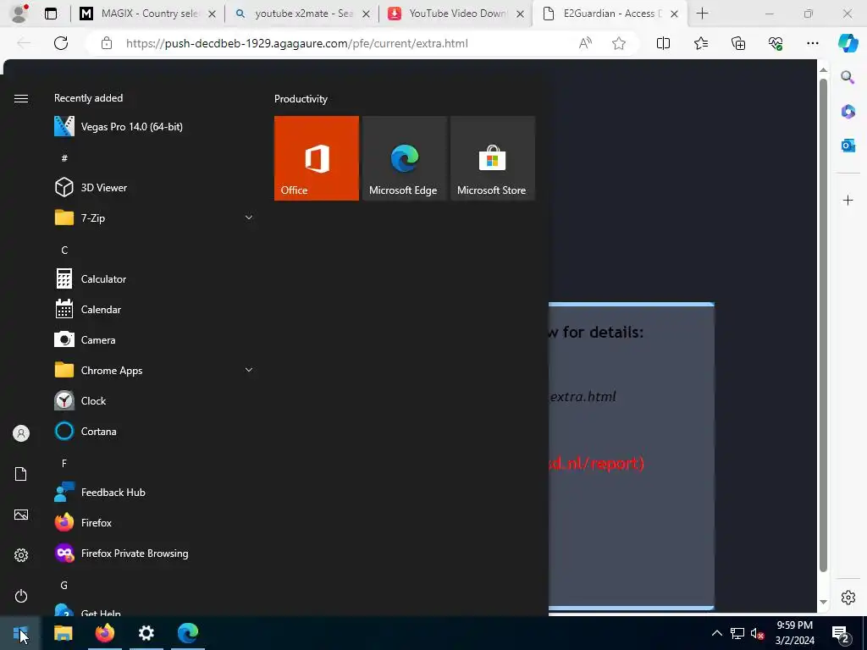
Task: Open Settings from the taskbar
Action: click(x=146, y=633)
